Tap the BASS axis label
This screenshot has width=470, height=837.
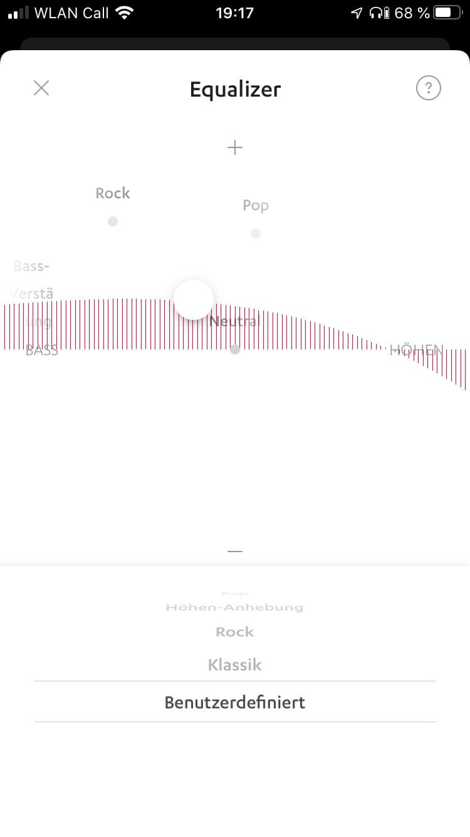[x=42, y=351]
